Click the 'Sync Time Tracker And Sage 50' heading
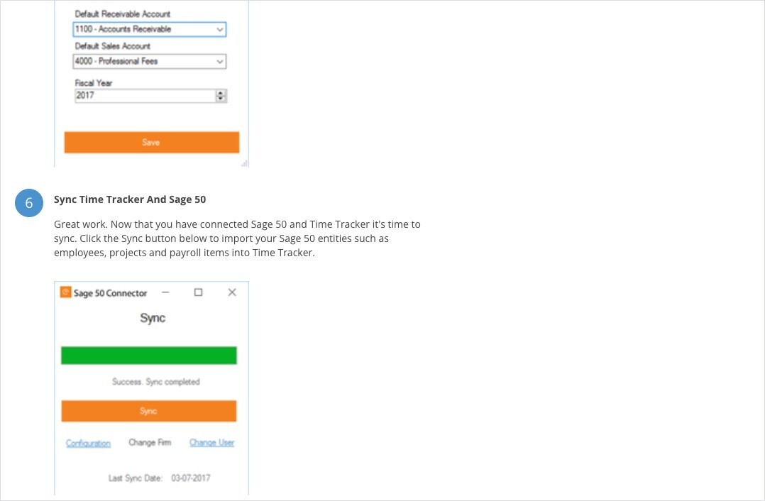This screenshot has height=501, width=765. click(x=130, y=199)
